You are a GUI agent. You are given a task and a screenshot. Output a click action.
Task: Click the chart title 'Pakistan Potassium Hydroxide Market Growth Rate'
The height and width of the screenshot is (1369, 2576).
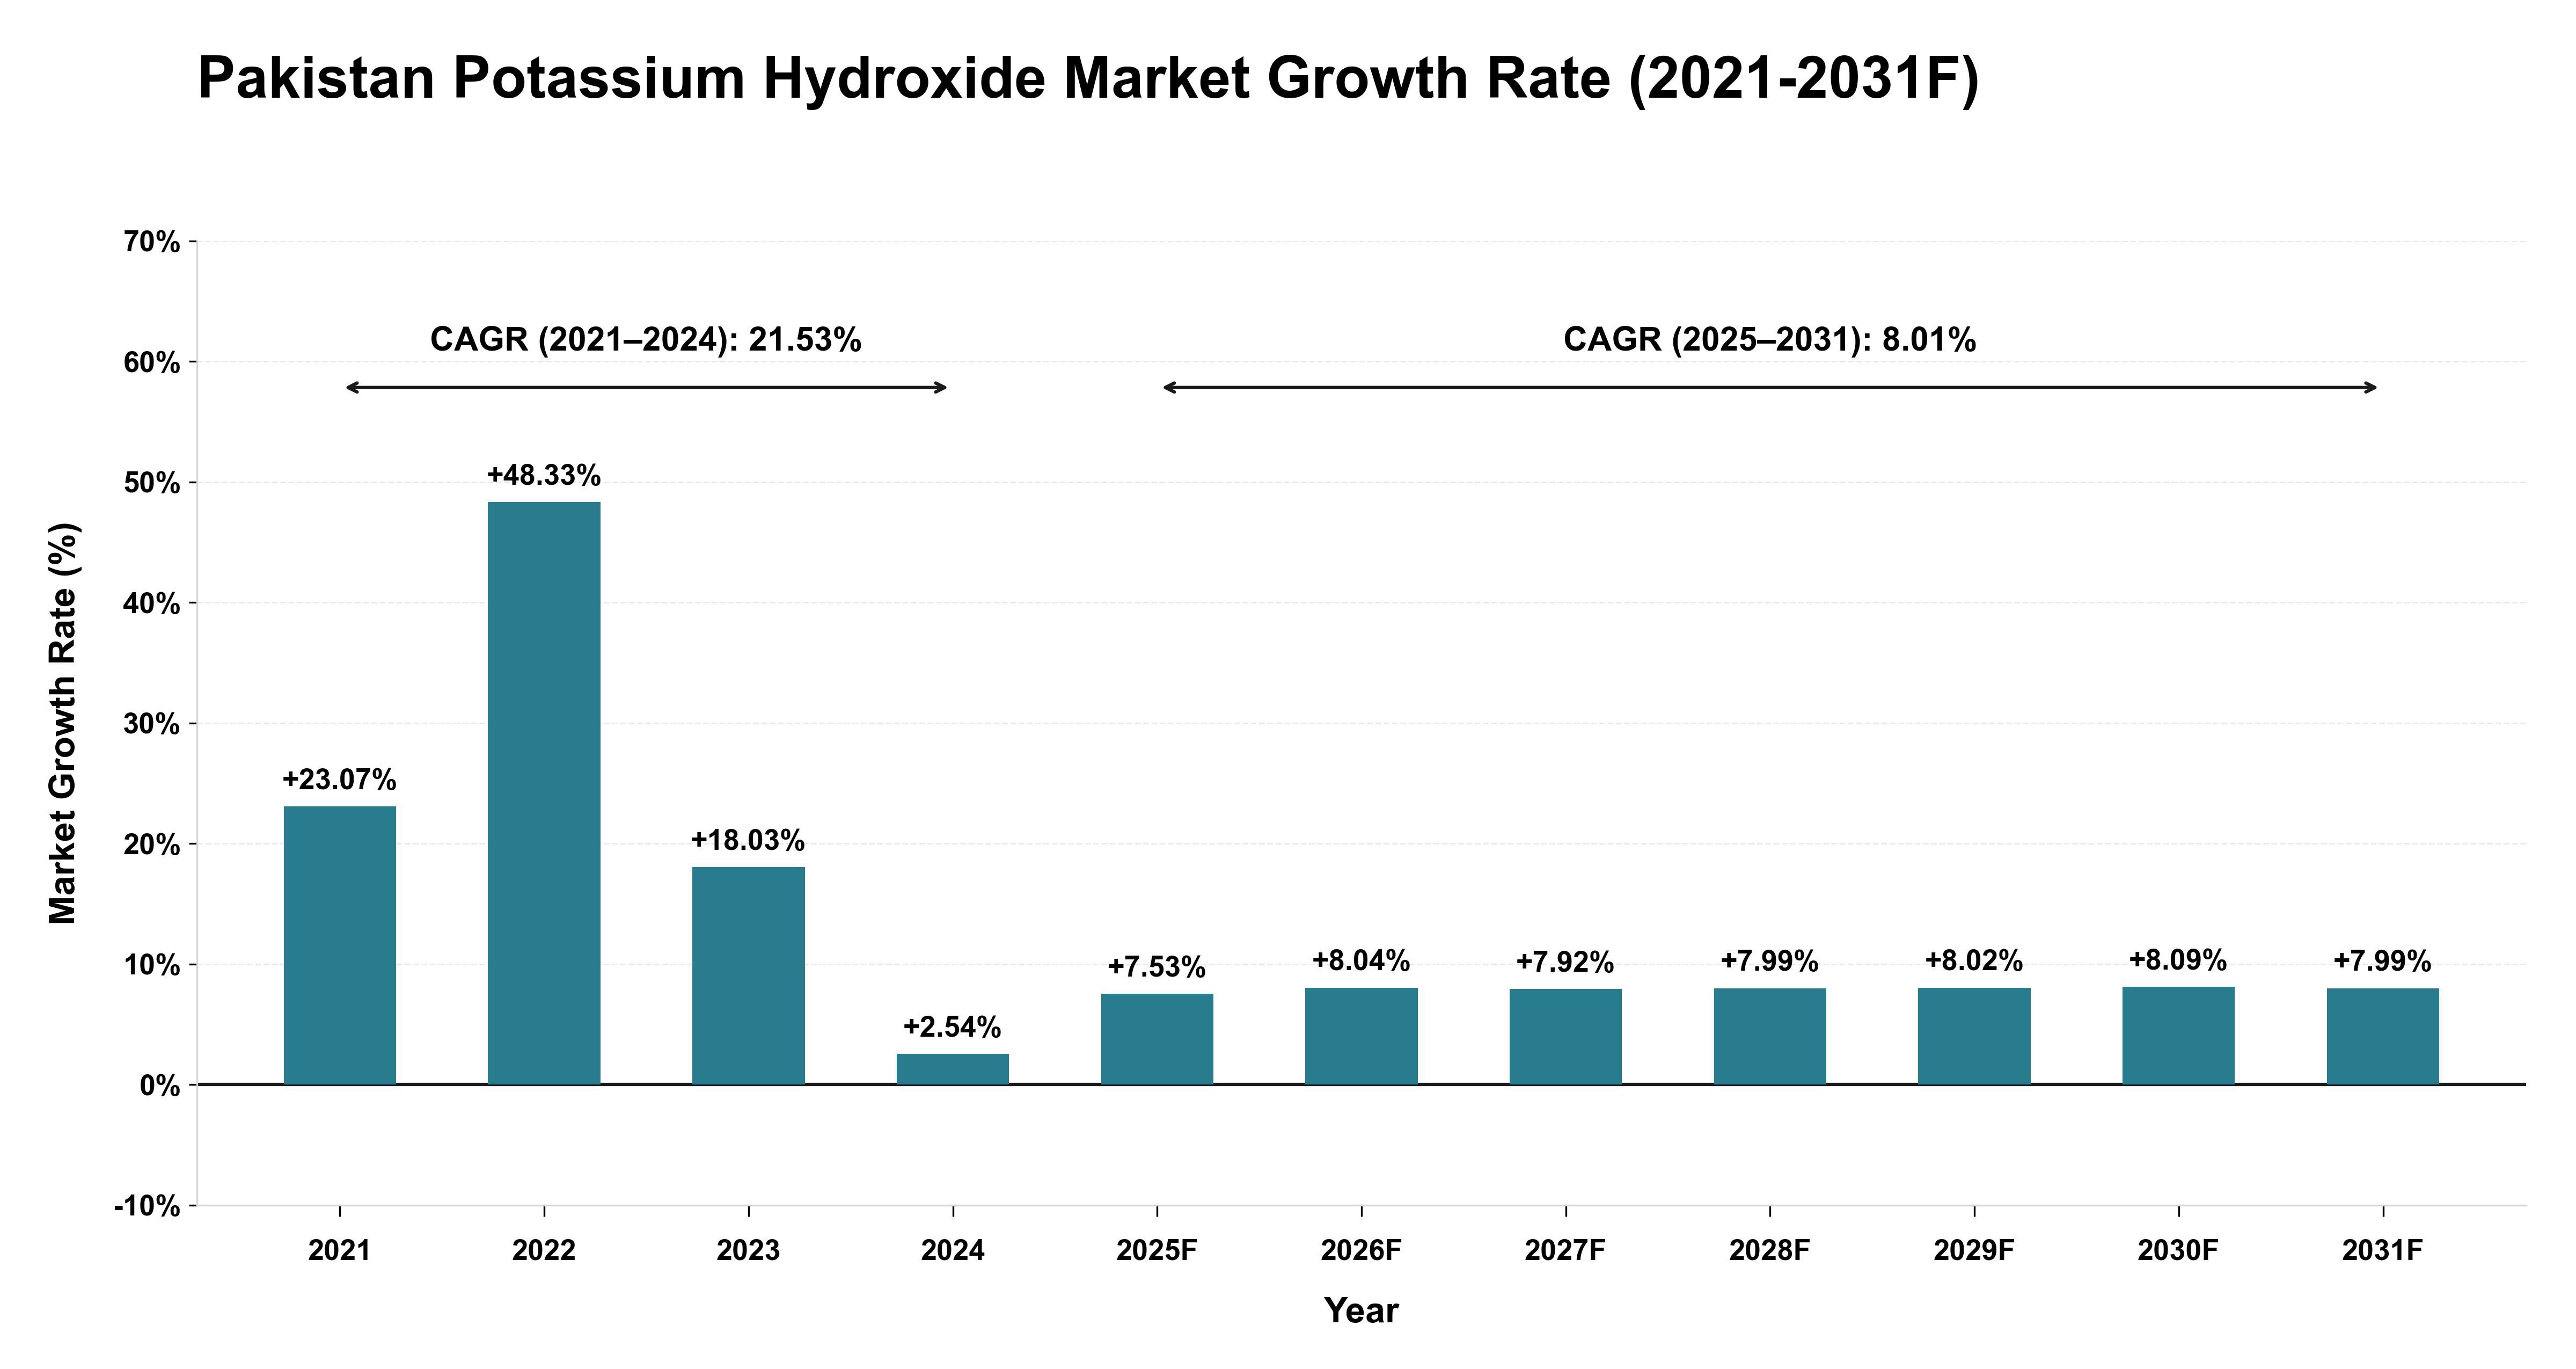[x=1088, y=78]
